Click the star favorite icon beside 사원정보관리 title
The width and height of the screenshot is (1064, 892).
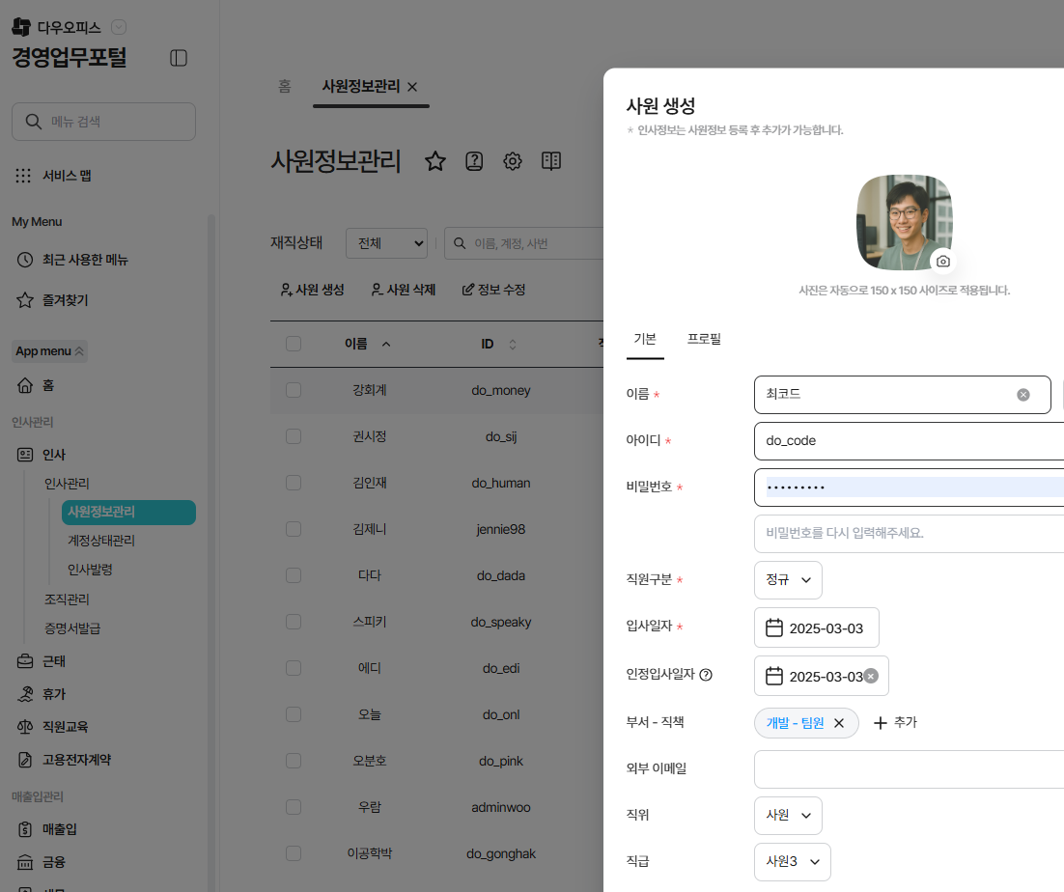pyautogui.click(x=435, y=161)
